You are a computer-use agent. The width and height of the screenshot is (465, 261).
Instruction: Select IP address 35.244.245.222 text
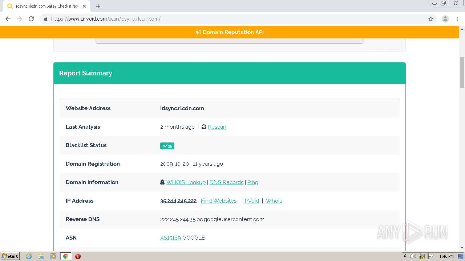tap(178, 201)
